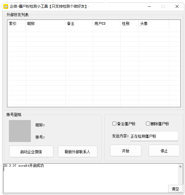Screen dimensions: 185x195
Task: Clear the log with 清空 button
Action: [175, 189]
